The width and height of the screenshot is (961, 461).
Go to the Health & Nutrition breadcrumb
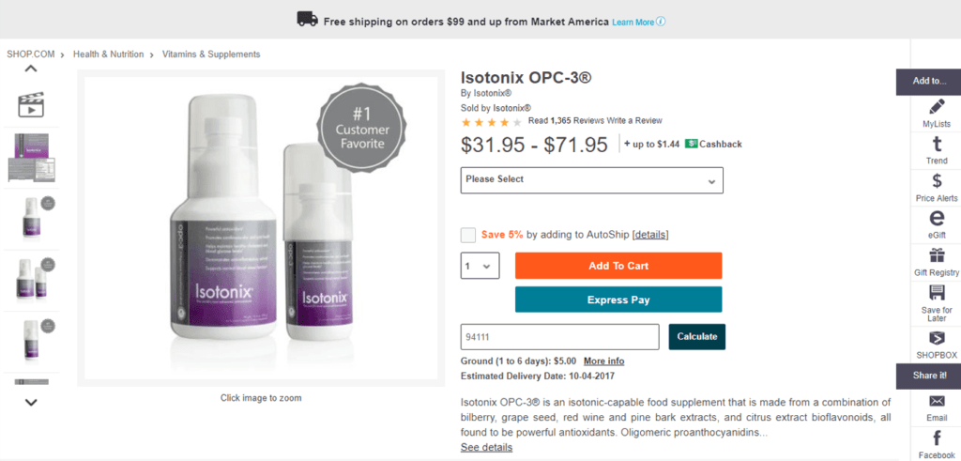[x=109, y=54]
